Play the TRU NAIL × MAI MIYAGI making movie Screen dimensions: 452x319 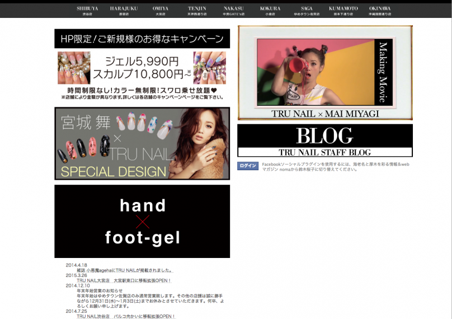point(325,72)
